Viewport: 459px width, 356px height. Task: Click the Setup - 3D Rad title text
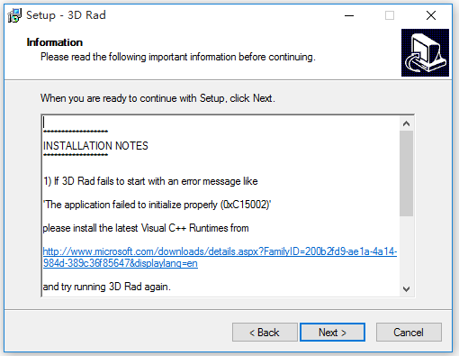[x=66, y=15]
